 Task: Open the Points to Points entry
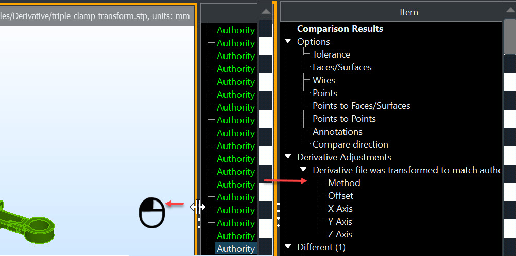[x=344, y=119]
